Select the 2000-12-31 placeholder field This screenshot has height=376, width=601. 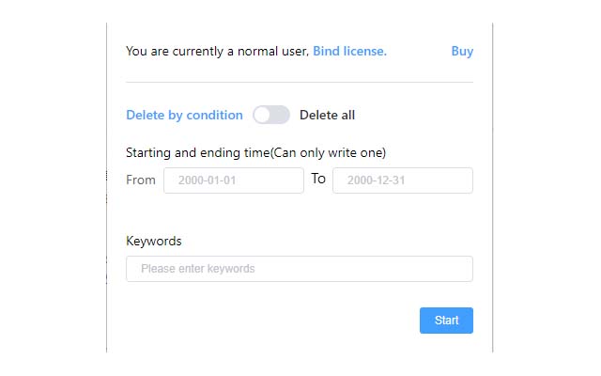(402, 180)
